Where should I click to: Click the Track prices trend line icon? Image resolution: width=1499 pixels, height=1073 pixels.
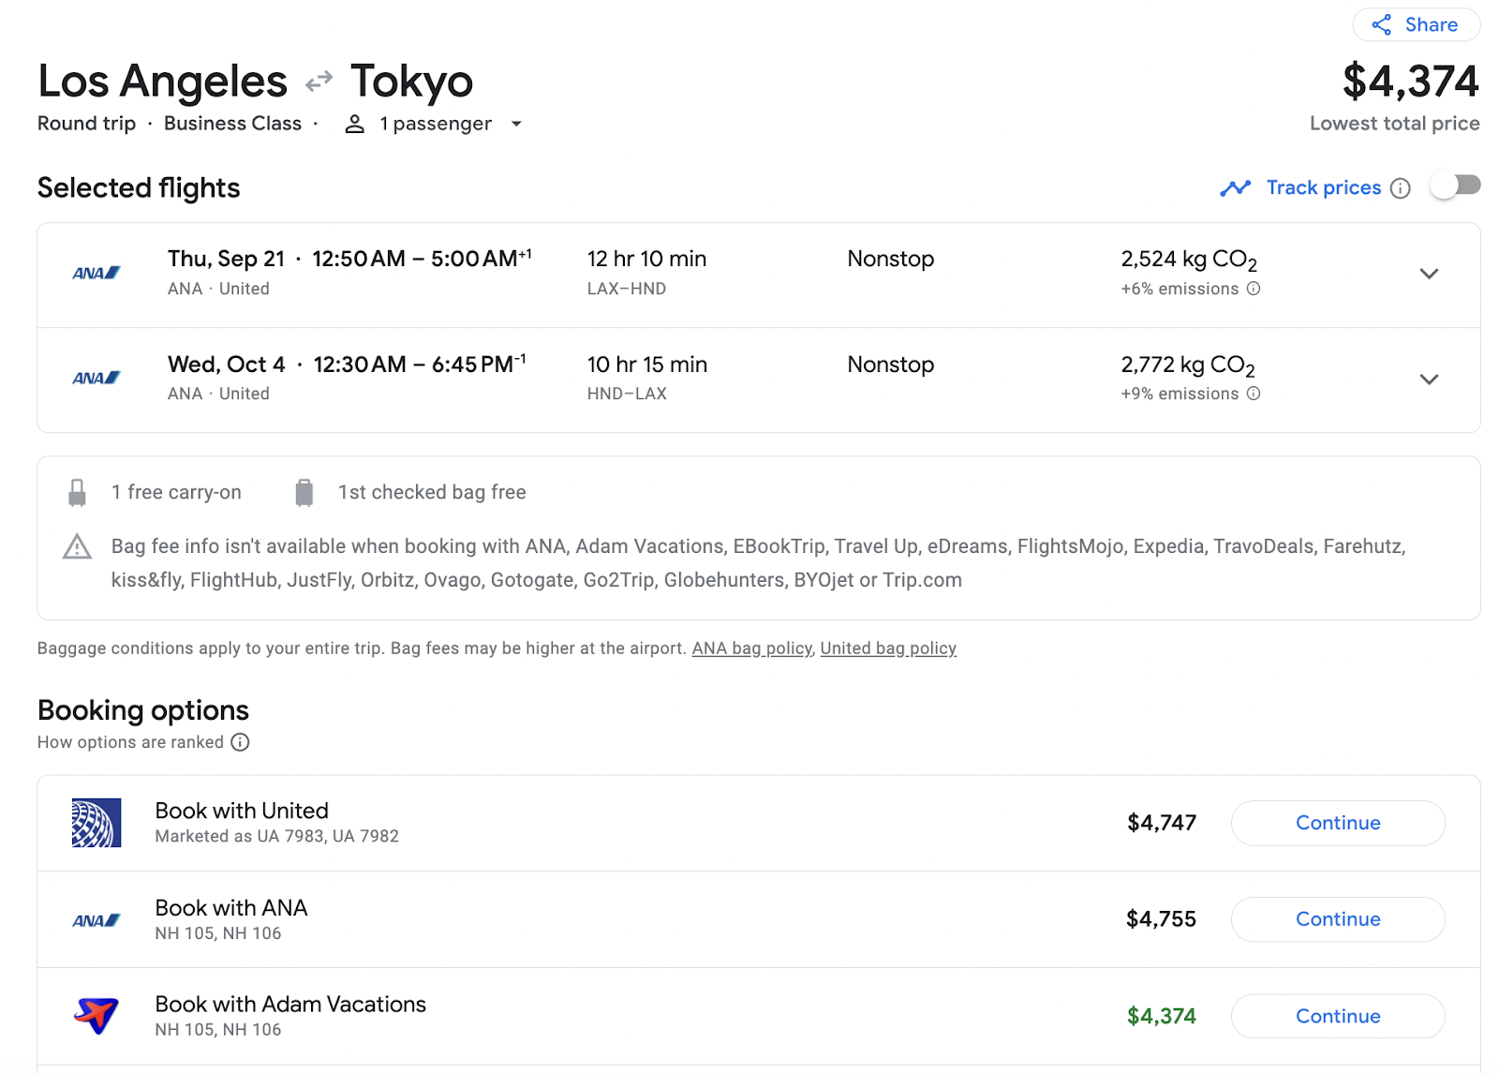pyautogui.click(x=1235, y=188)
